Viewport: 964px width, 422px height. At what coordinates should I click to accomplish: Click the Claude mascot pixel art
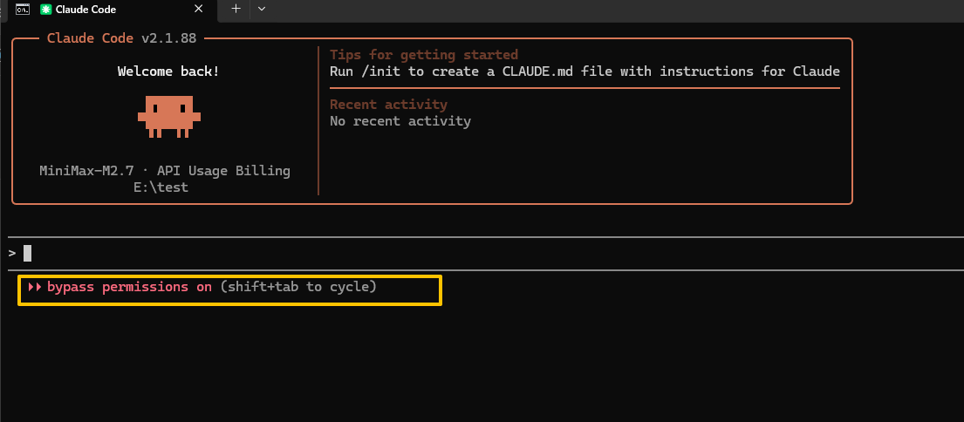169,116
